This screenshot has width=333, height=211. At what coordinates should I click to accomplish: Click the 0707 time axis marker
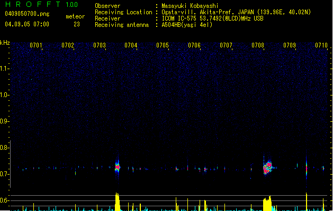(x=226, y=45)
